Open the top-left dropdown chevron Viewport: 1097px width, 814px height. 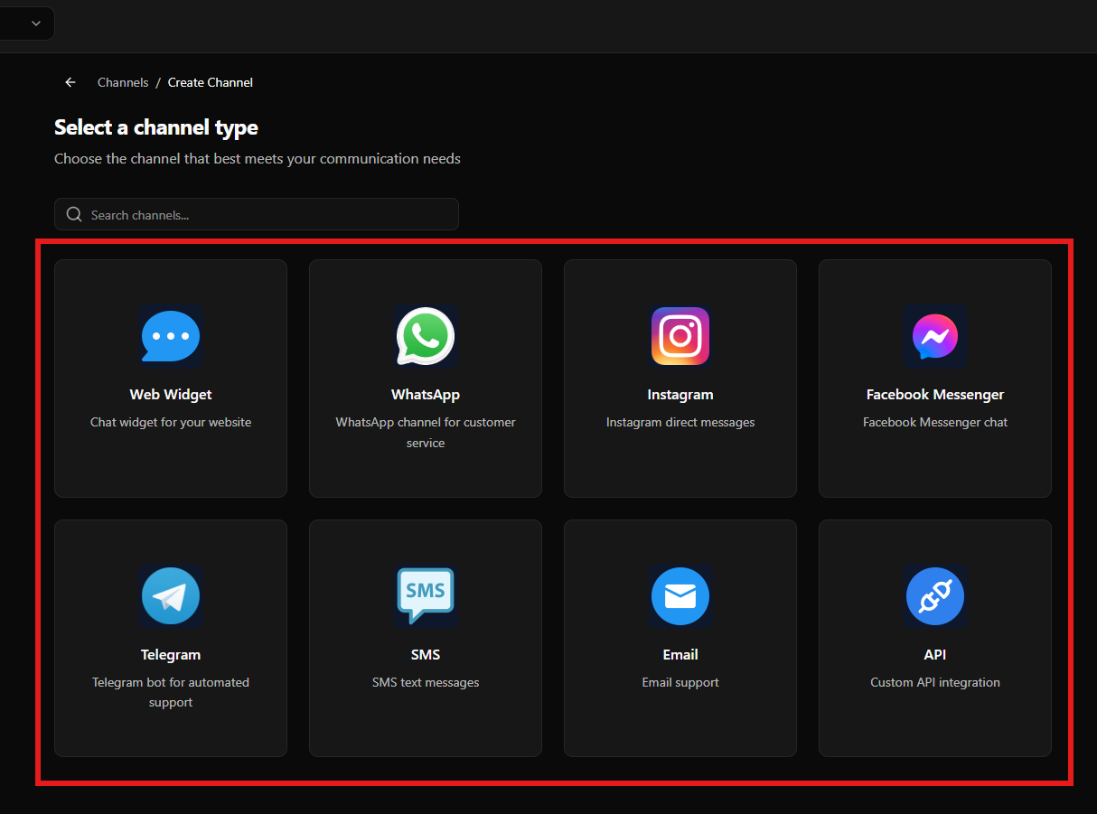[x=36, y=23]
